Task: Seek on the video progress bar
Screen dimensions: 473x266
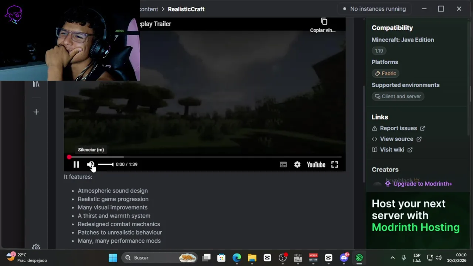Action: (205, 157)
